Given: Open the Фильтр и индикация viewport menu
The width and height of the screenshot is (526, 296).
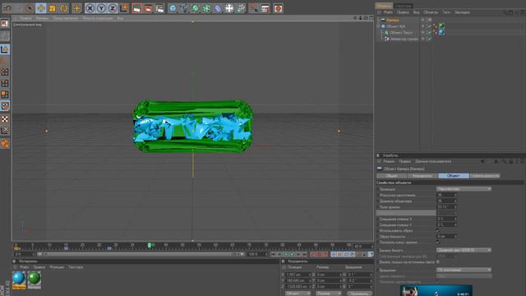Looking at the screenshot, I should (x=98, y=18).
